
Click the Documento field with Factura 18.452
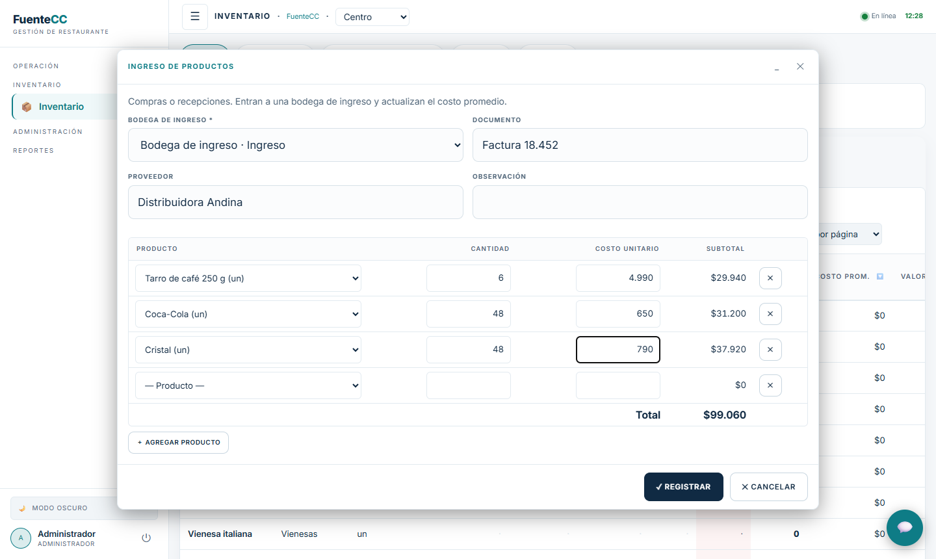(640, 145)
